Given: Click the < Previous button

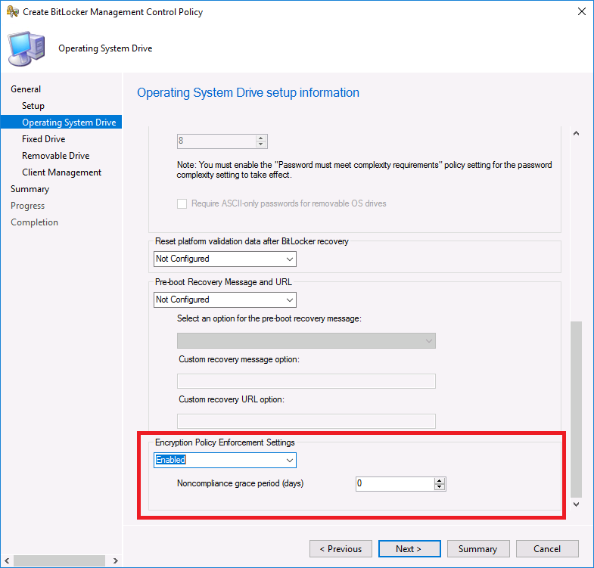Looking at the screenshot, I should point(341,548).
